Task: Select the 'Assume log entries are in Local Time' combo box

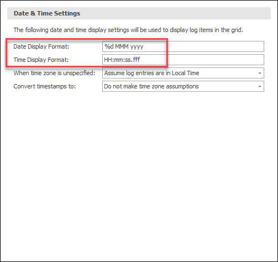Action: click(183, 73)
